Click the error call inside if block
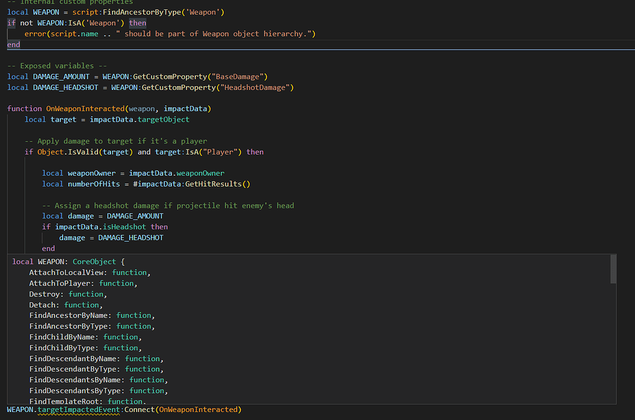 click(x=35, y=34)
